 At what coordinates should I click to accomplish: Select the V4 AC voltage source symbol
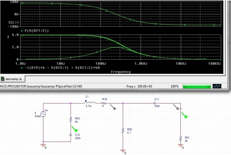43,114
